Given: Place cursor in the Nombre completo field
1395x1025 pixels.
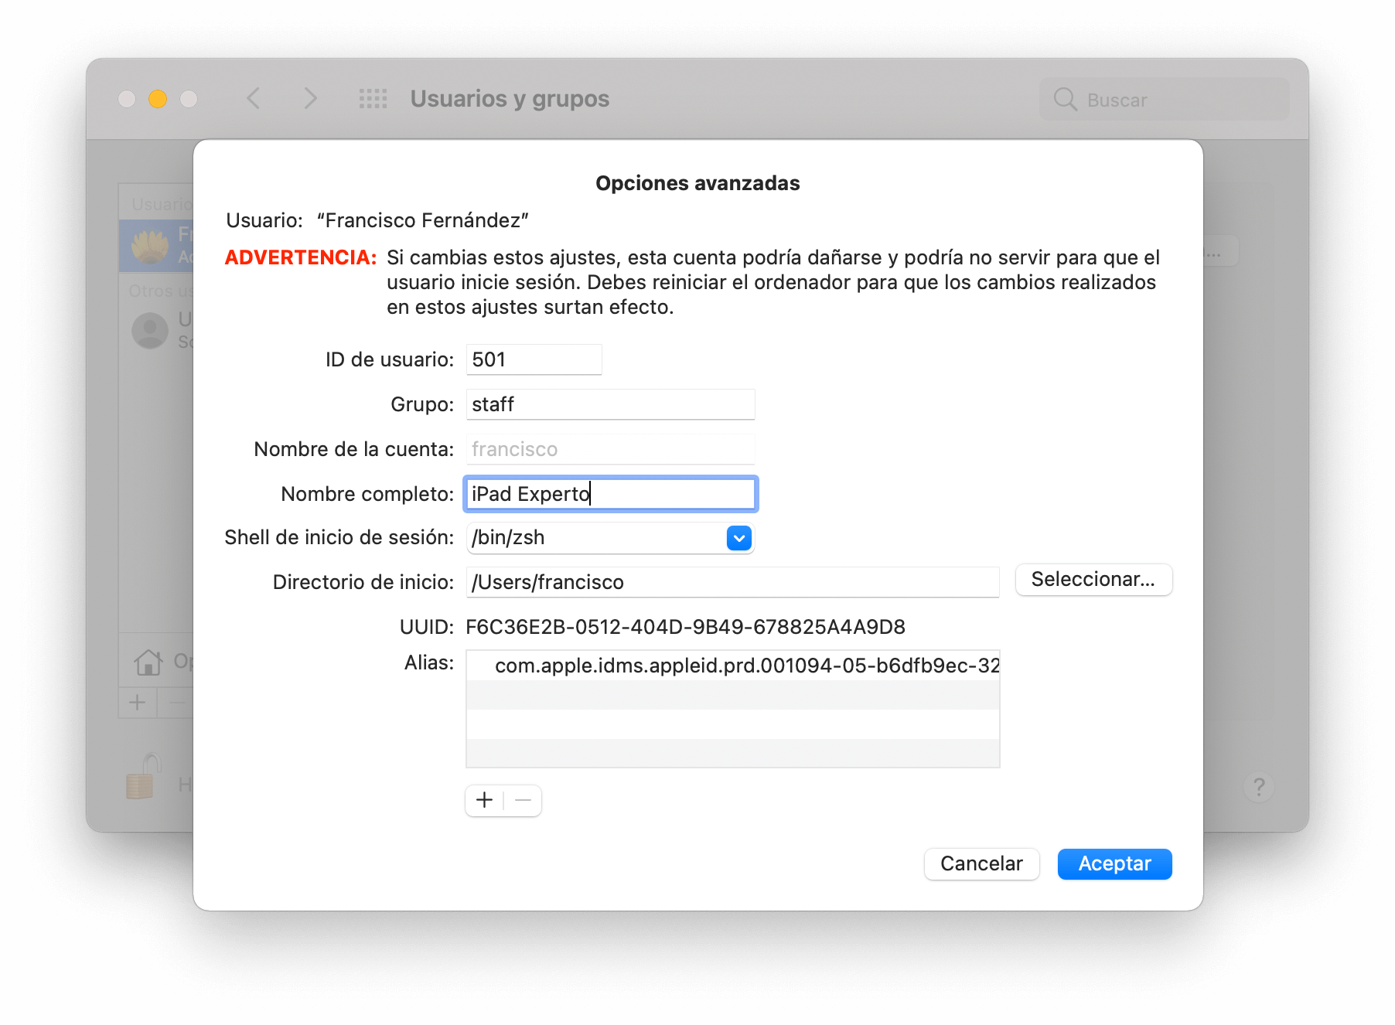Looking at the screenshot, I should point(610,493).
